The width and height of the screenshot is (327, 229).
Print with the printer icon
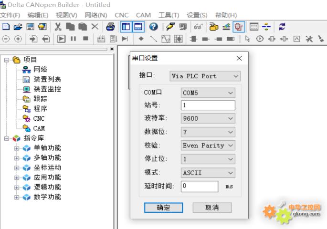(x=110, y=27)
